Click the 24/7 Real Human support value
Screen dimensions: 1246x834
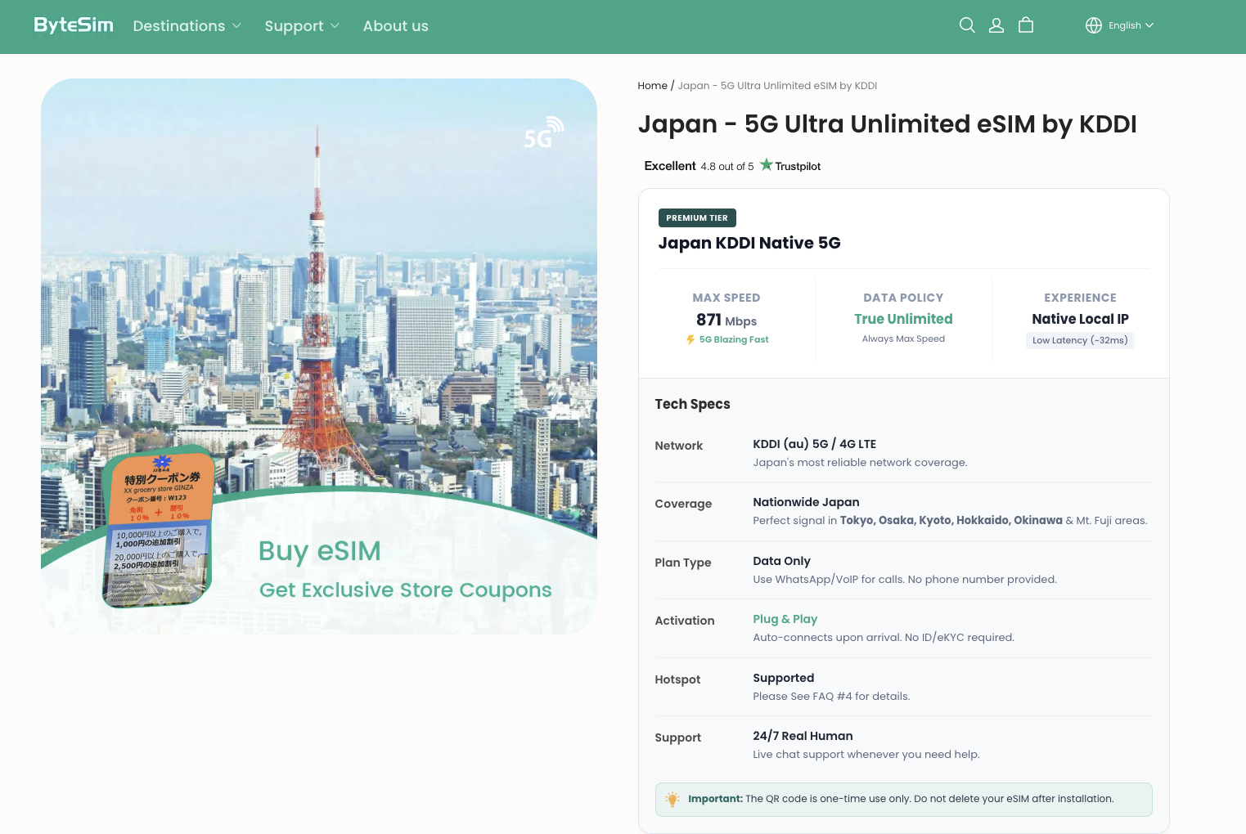(x=803, y=736)
